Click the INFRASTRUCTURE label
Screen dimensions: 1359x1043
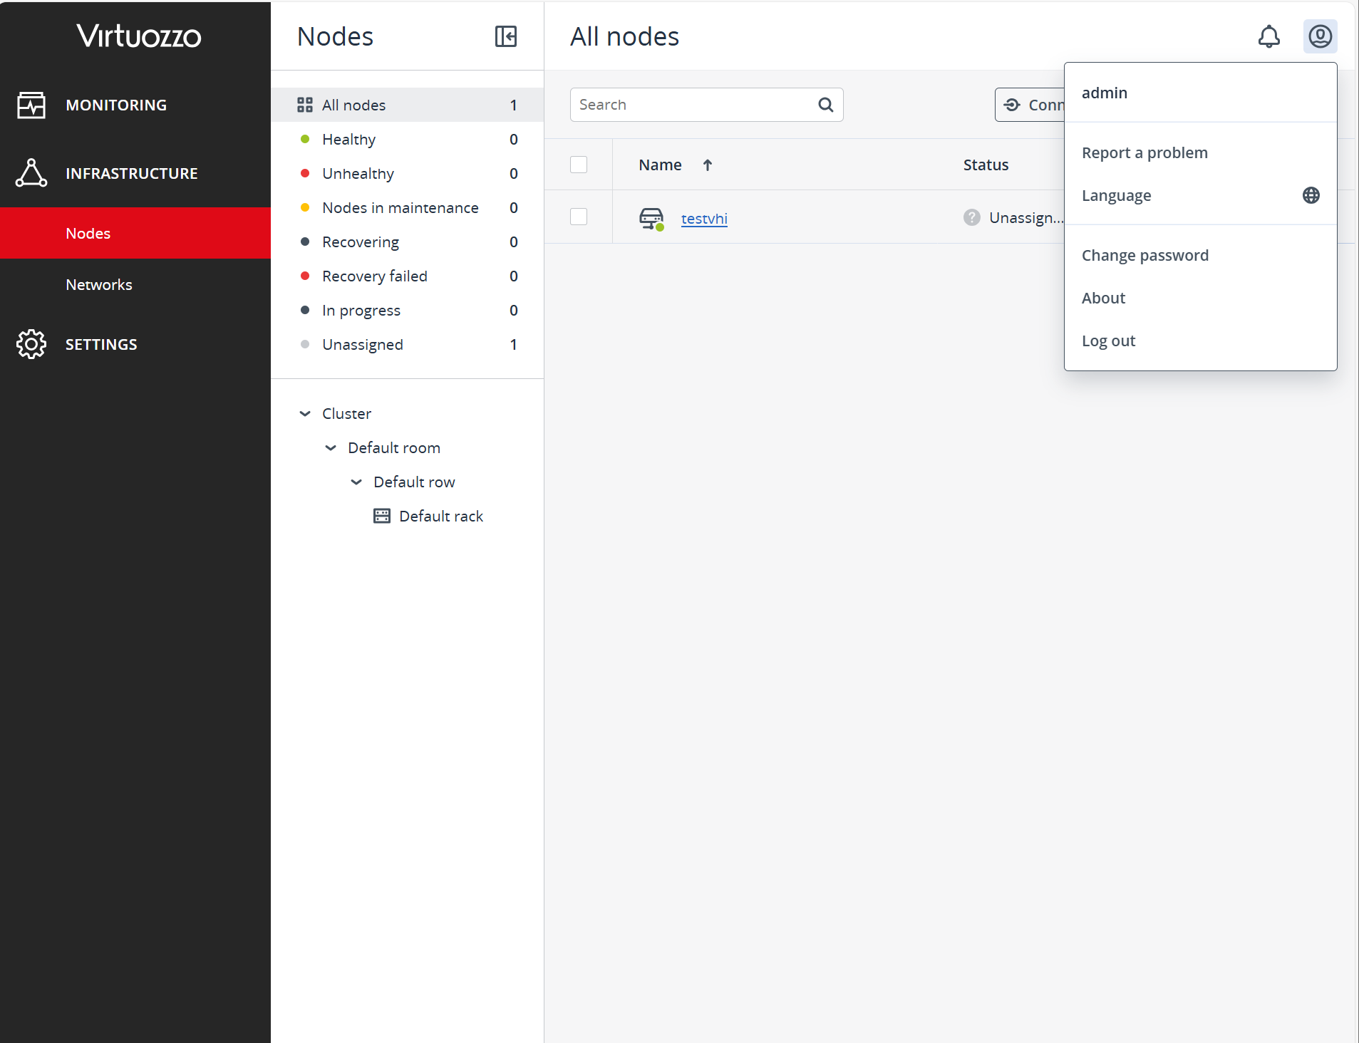[132, 173]
